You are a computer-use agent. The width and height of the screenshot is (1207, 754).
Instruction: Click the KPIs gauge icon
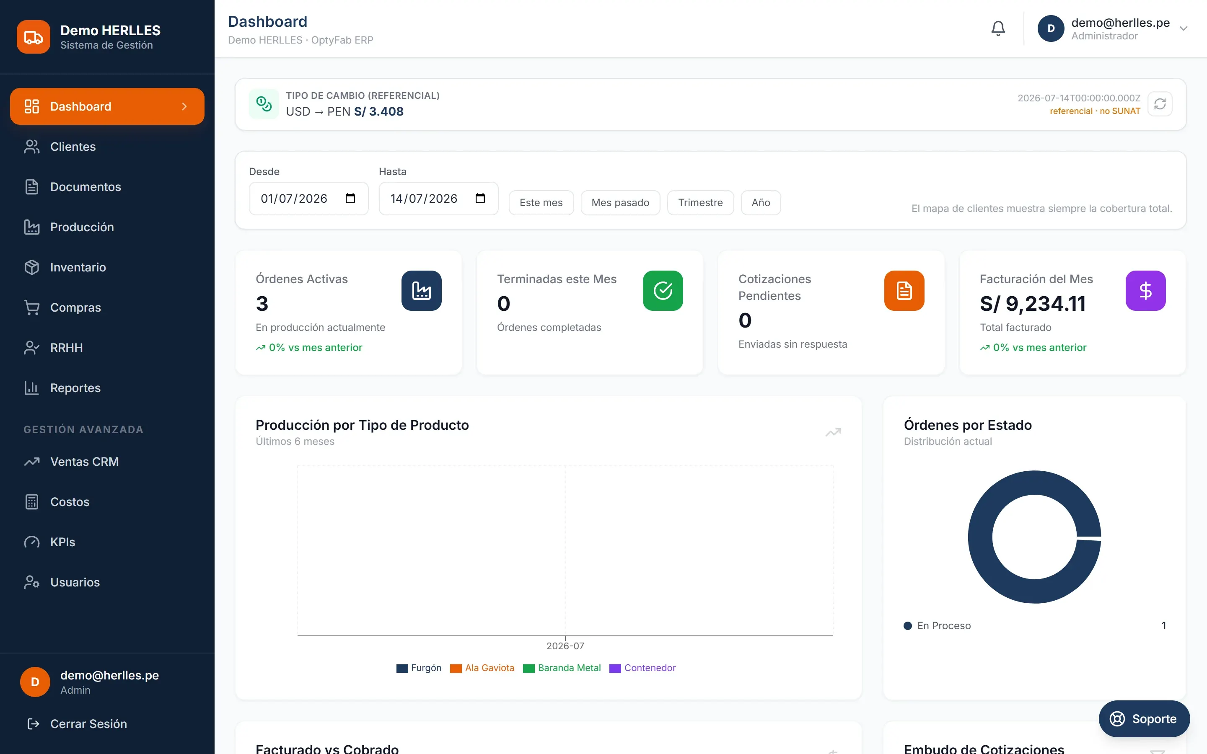tap(32, 542)
